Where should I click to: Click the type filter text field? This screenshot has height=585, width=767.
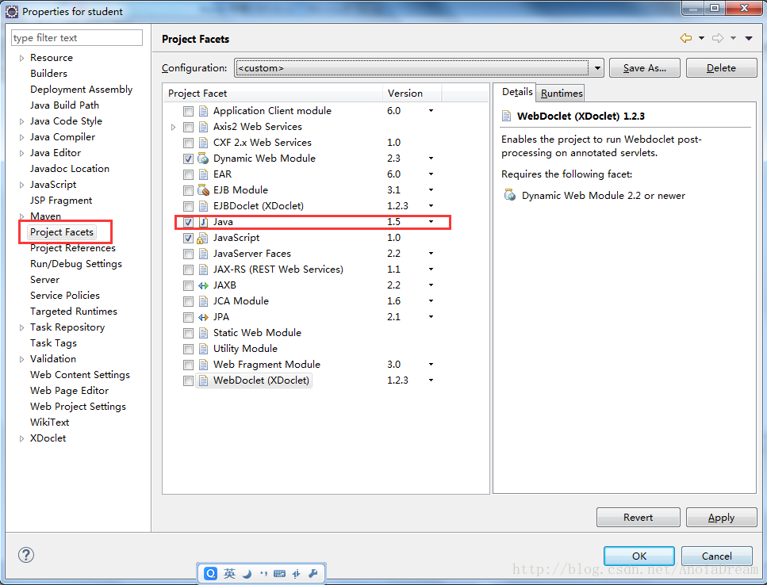(x=77, y=37)
